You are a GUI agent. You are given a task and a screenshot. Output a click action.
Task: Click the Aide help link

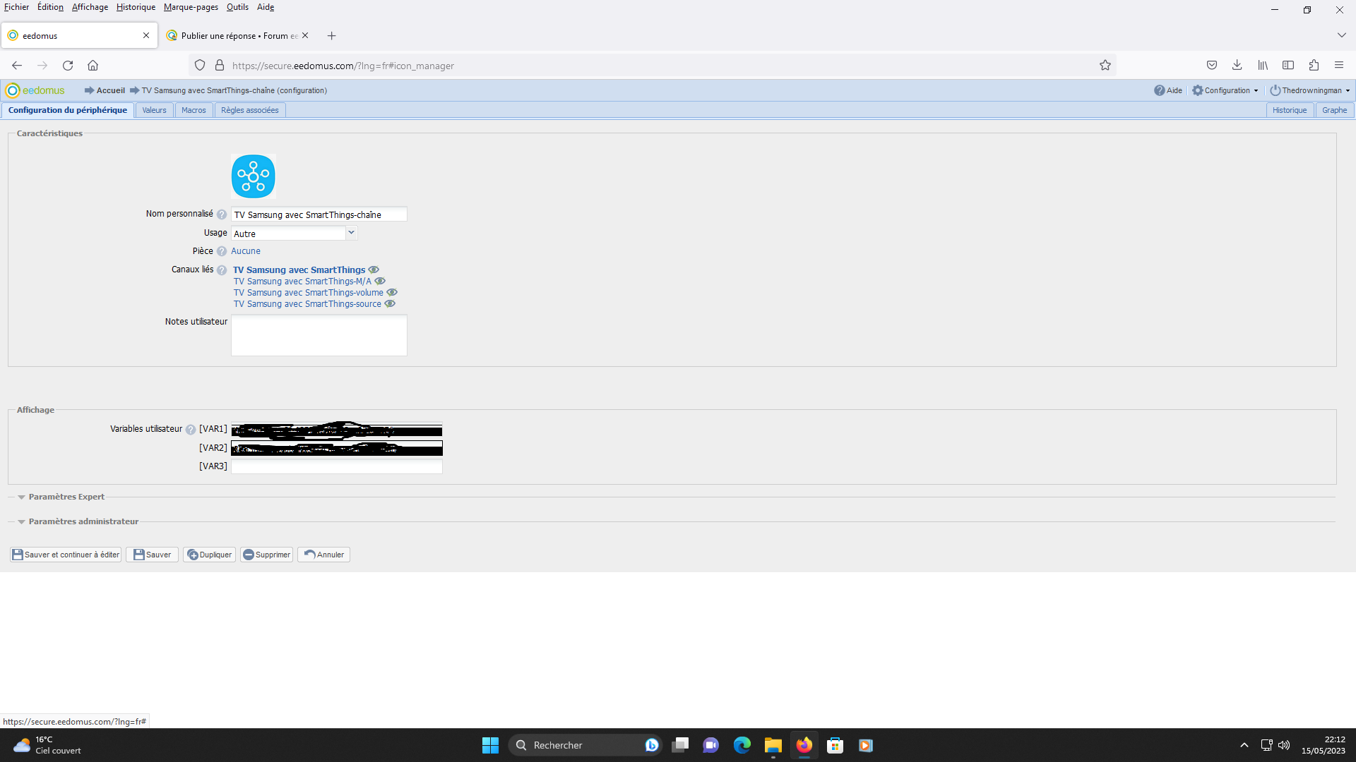(1168, 90)
